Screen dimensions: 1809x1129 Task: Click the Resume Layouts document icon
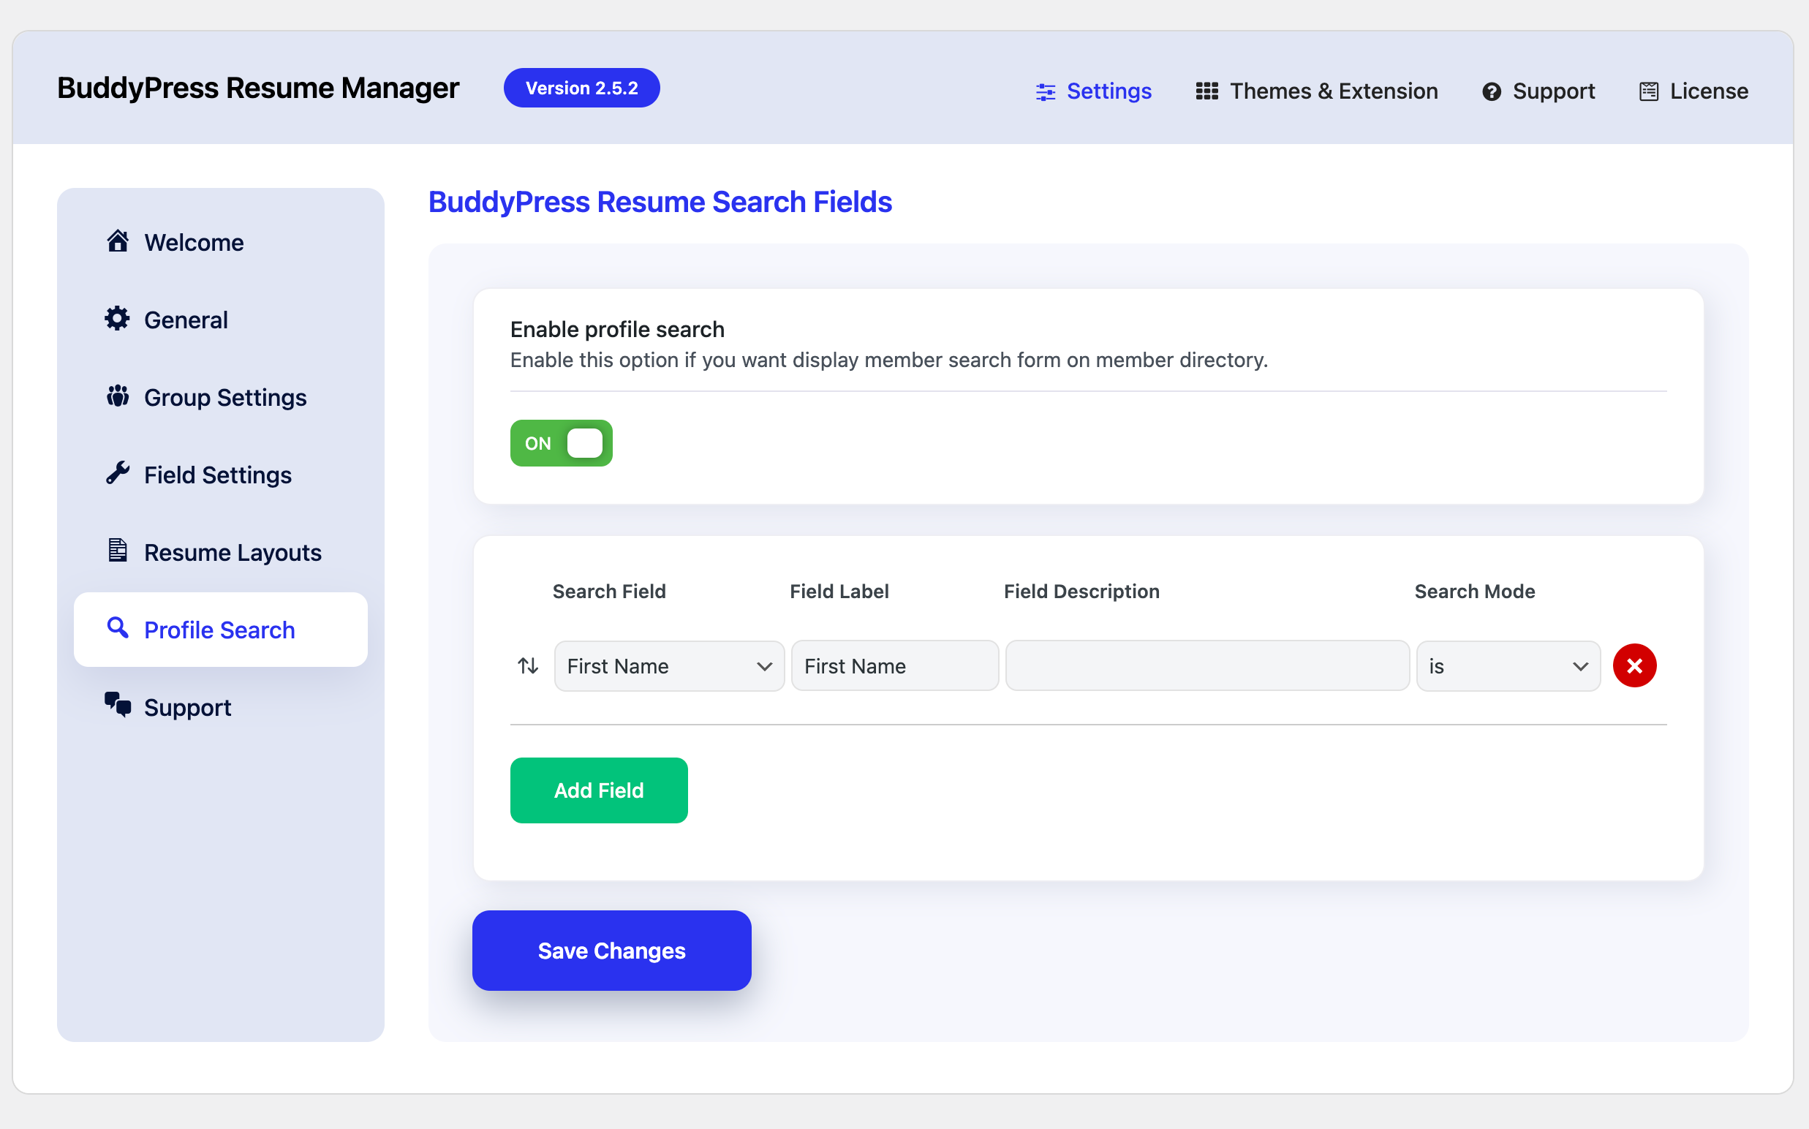click(118, 551)
